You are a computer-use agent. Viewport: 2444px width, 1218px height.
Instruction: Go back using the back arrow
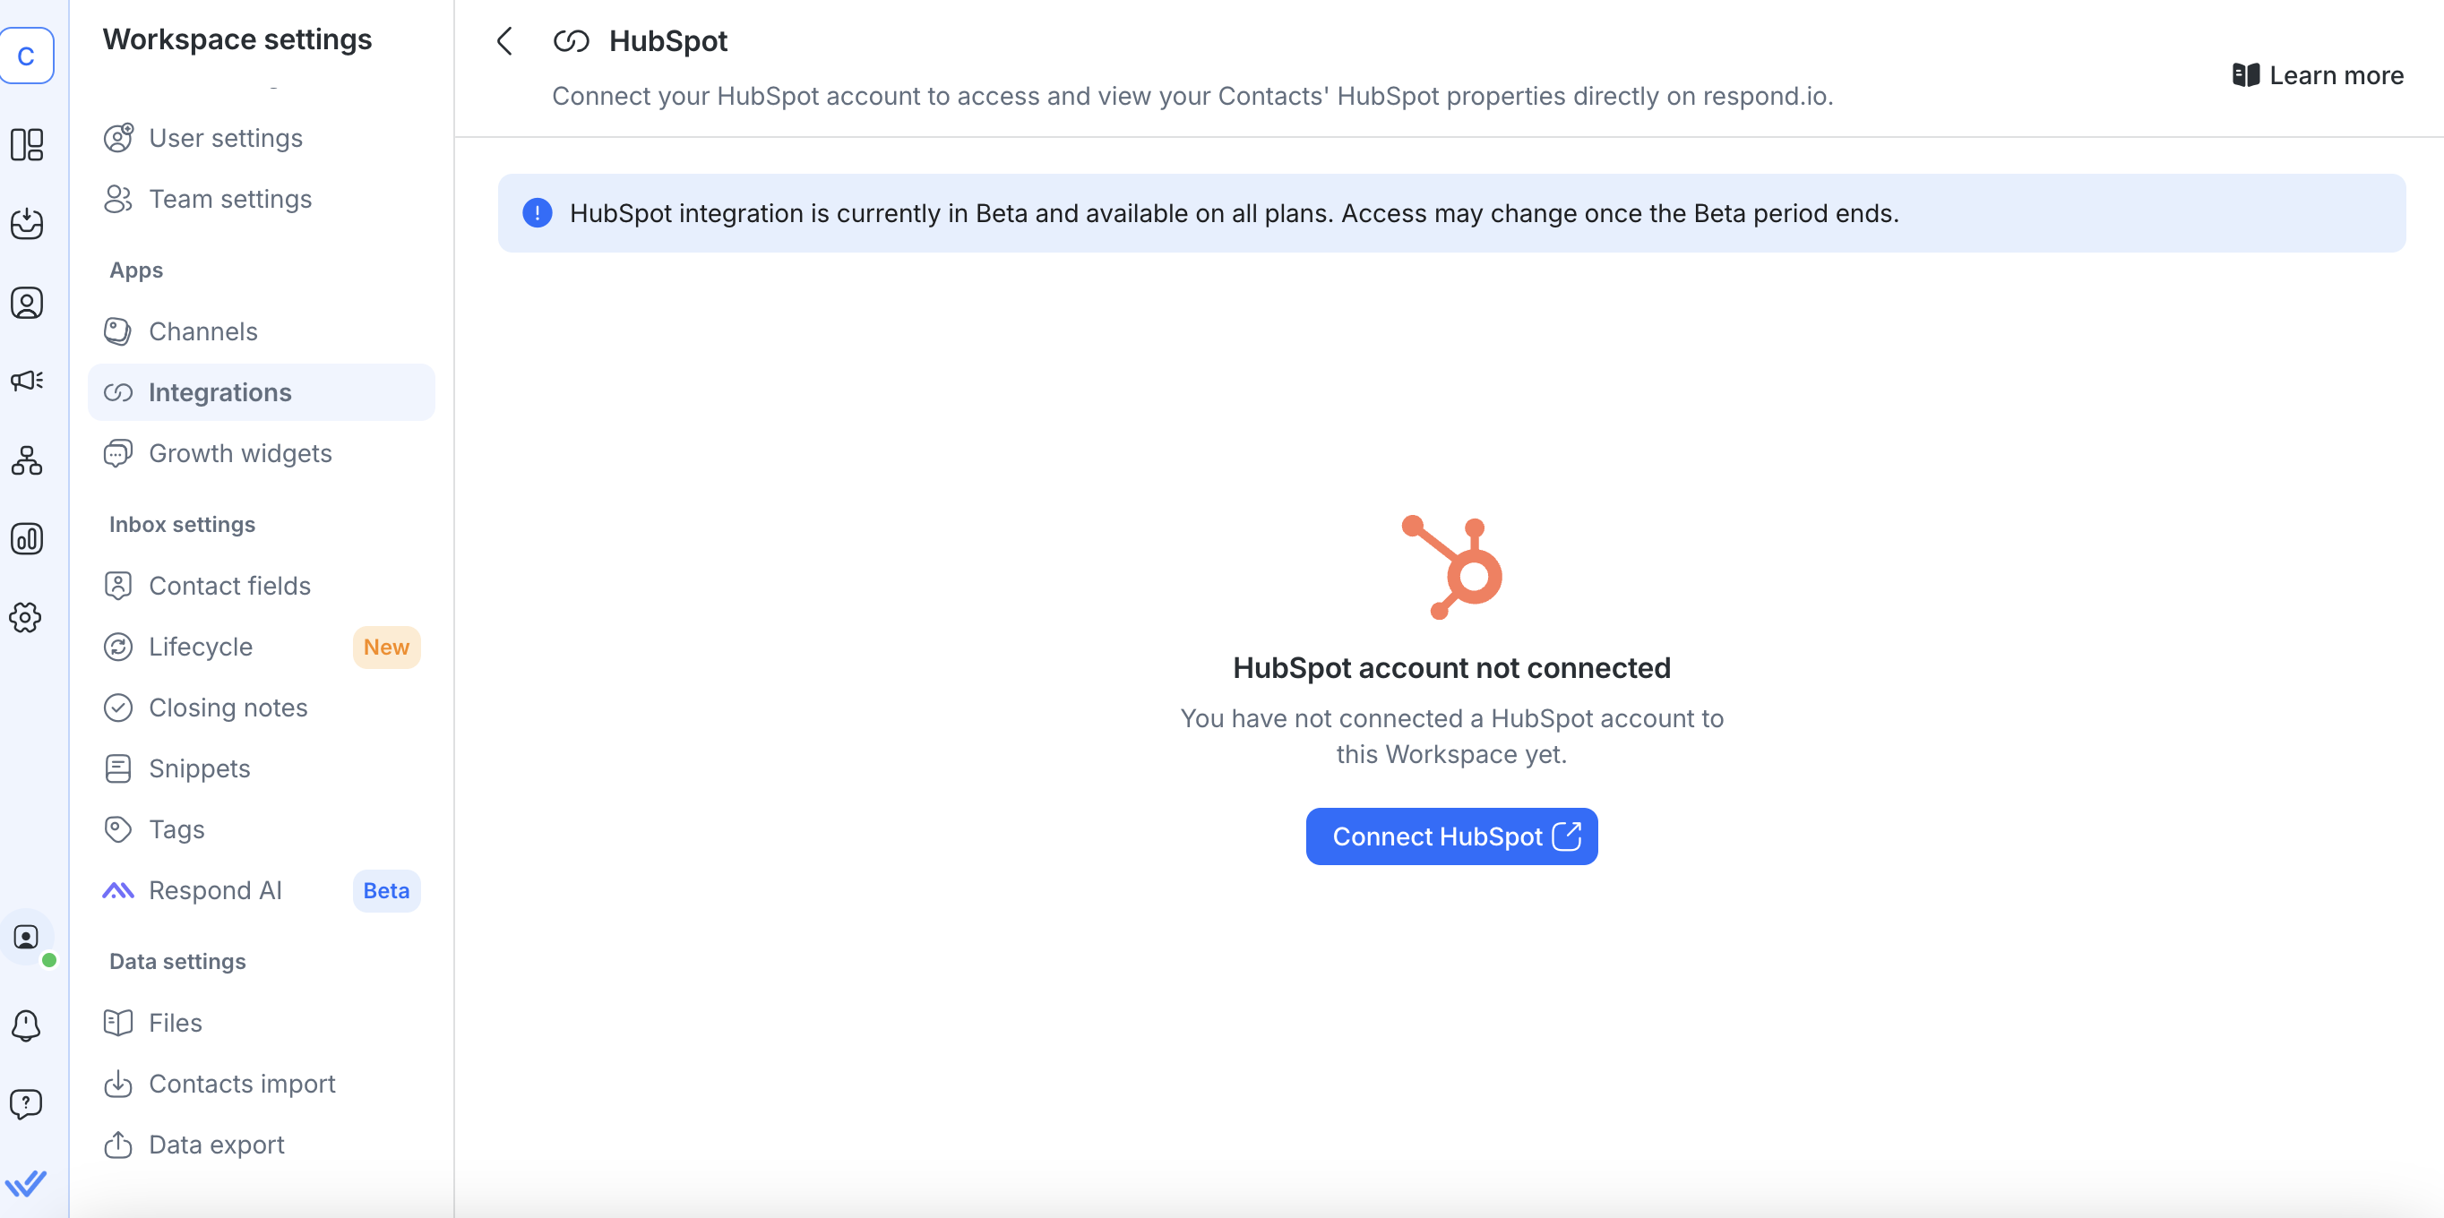click(x=504, y=41)
